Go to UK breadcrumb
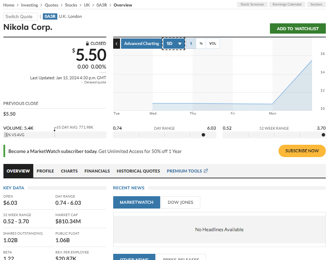Image resolution: width=332 pixels, height=260 pixels. [x=87, y=5]
